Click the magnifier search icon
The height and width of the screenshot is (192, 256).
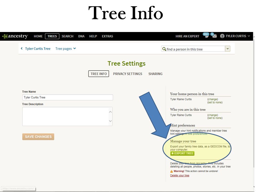click(x=164, y=49)
